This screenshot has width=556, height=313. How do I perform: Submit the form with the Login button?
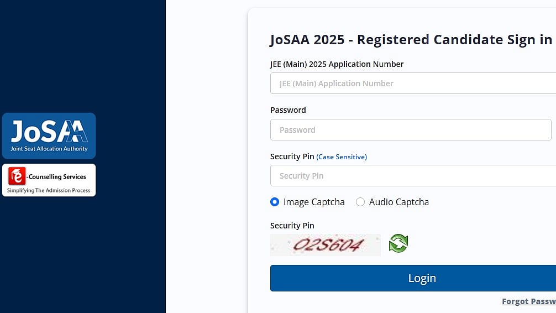tap(413, 278)
